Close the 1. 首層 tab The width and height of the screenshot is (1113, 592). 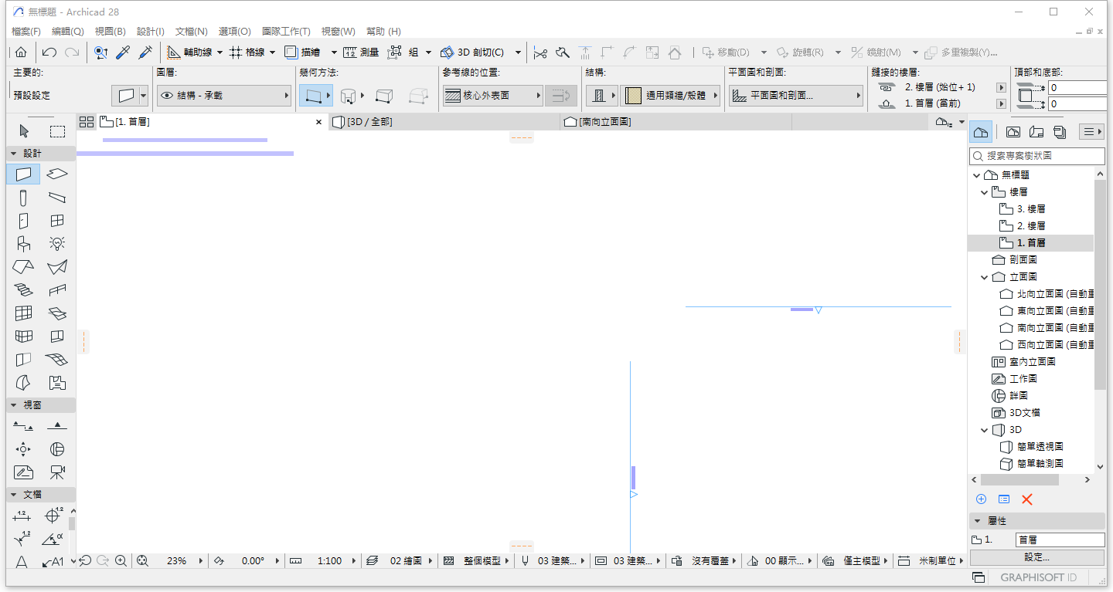click(318, 122)
